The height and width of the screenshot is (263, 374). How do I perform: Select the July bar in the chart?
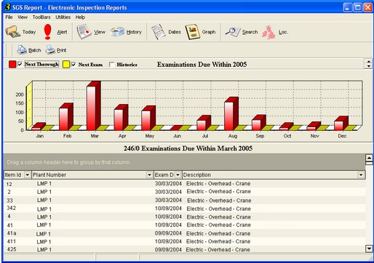[x=204, y=123]
